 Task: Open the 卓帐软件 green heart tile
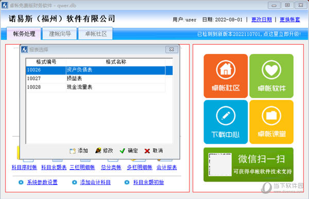pyautogui.click(x=271, y=76)
